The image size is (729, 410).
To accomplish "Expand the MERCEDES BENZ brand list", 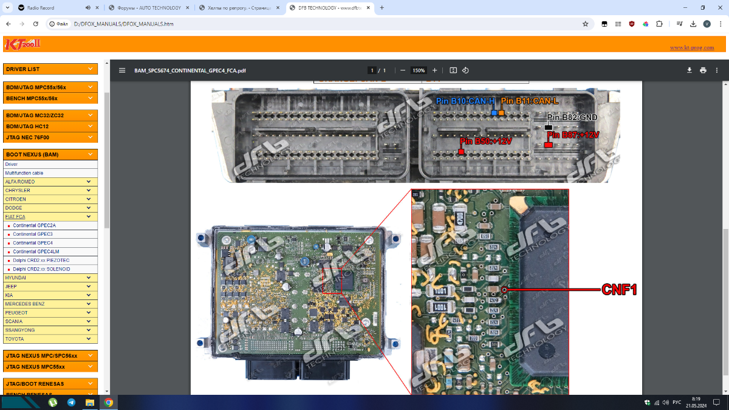I will click(50, 304).
